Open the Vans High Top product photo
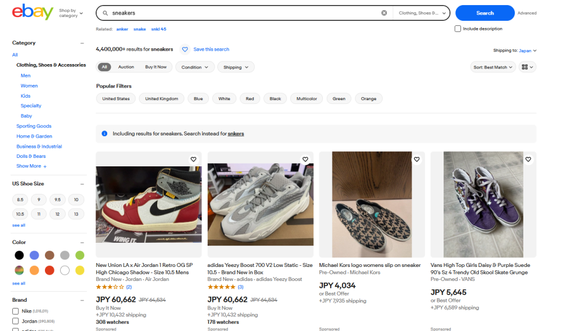 point(483,205)
